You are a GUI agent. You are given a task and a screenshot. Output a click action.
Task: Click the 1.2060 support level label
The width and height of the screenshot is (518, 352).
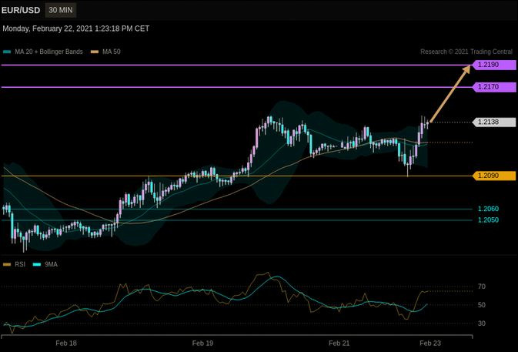click(488, 209)
